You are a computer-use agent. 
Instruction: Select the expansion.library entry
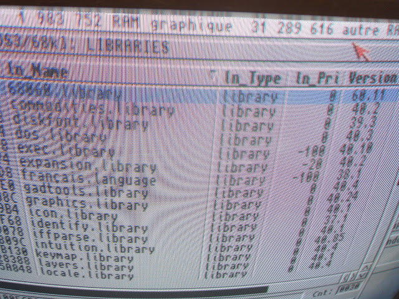click(88, 164)
